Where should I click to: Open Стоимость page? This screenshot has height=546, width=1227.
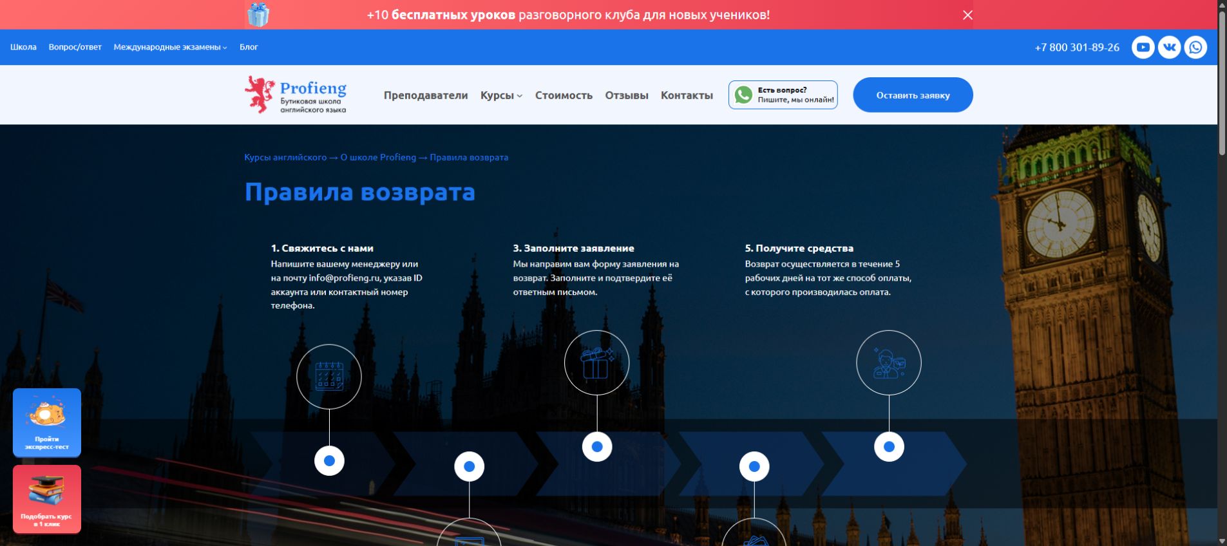pyautogui.click(x=564, y=95)
